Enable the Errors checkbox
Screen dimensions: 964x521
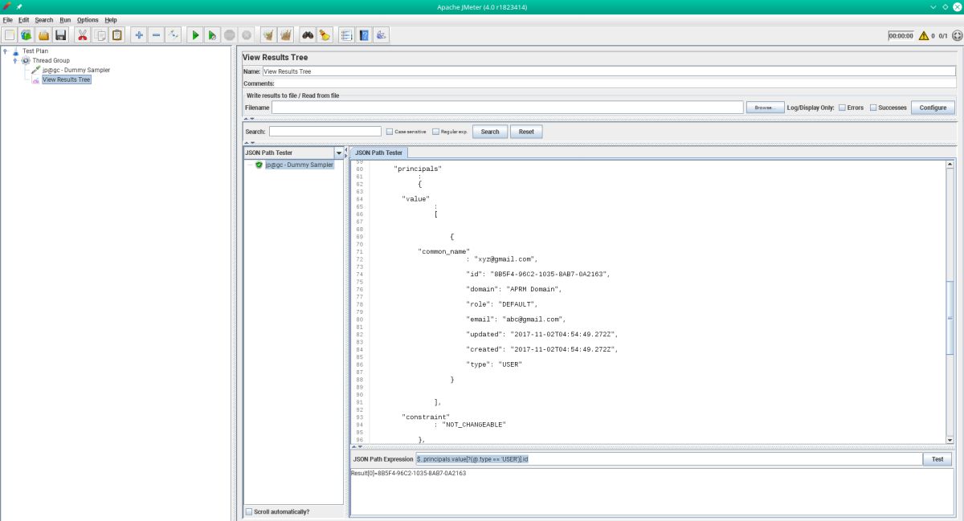843,108
